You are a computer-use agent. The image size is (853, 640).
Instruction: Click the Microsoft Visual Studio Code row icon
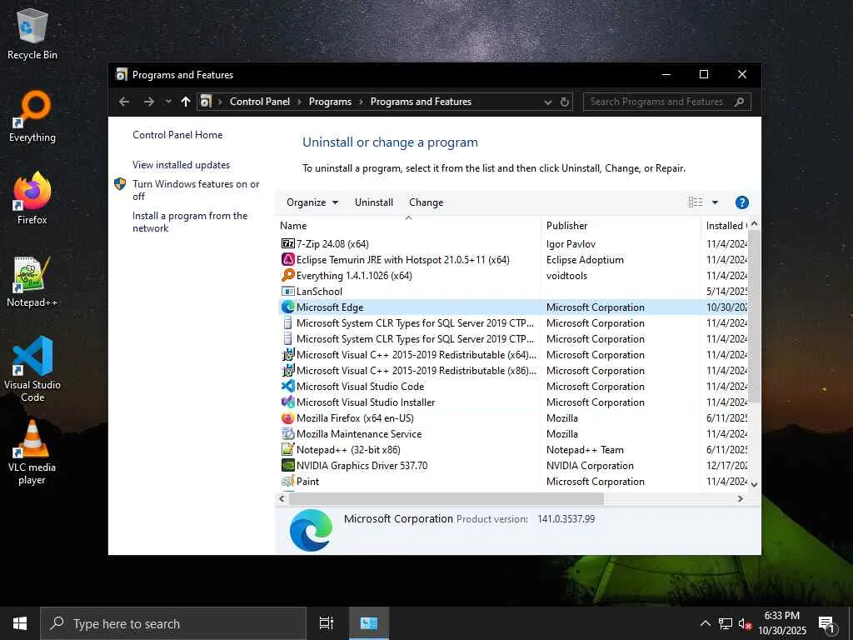click(287, 387)
